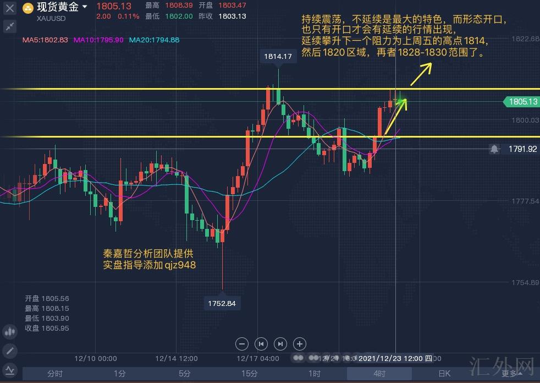Click the 12/14 12:00 time axis label

pos(177,359)
